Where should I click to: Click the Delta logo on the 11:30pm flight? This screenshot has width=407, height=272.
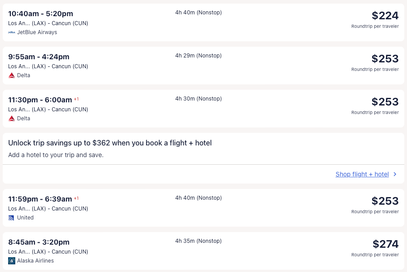click(x=12, y=118)
